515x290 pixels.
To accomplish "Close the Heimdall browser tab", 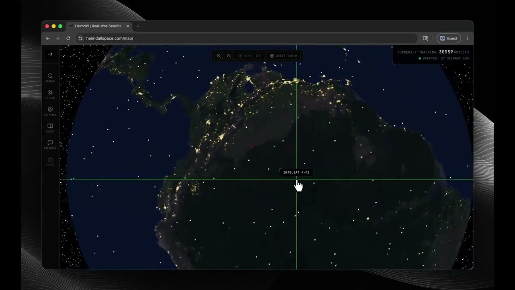I will (x=128, y=26).
